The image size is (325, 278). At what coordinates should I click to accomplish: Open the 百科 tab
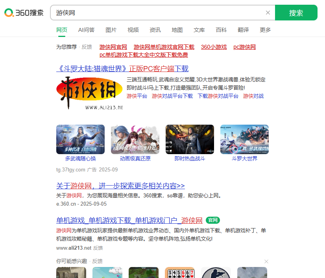click(221, 30)
